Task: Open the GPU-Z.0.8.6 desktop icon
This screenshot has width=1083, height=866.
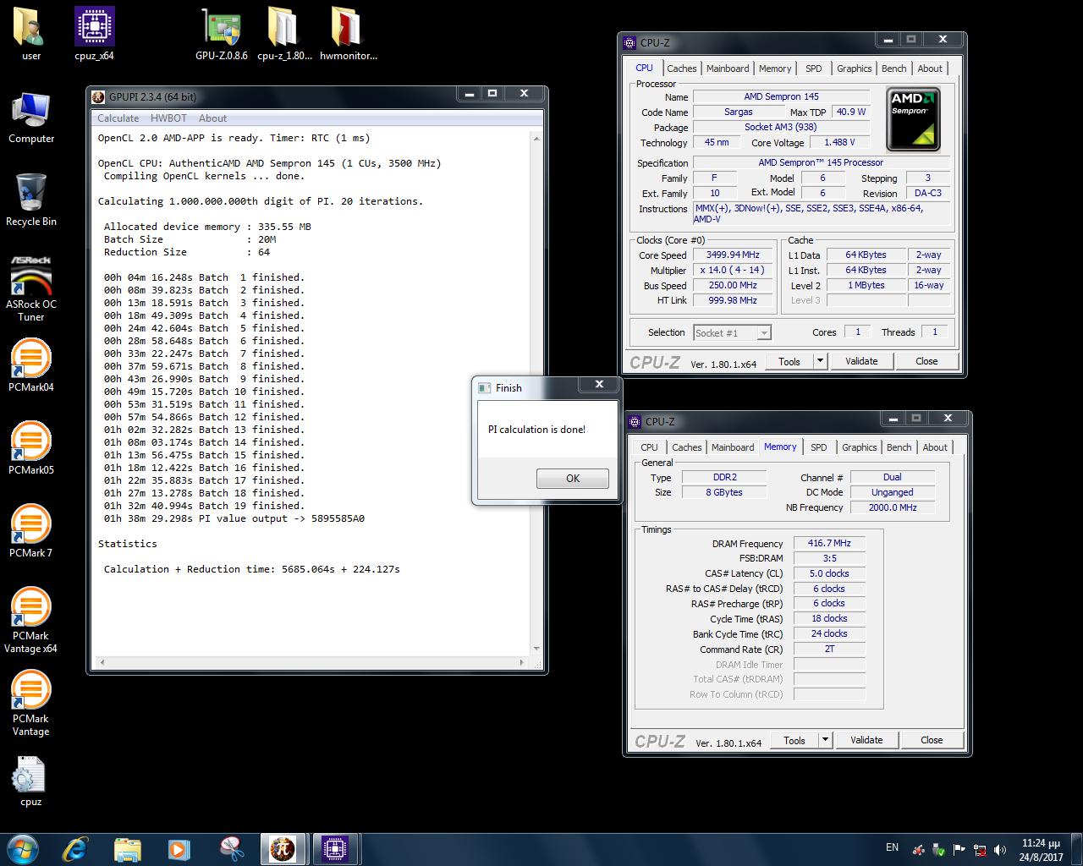Action: (x=222, y=34)
